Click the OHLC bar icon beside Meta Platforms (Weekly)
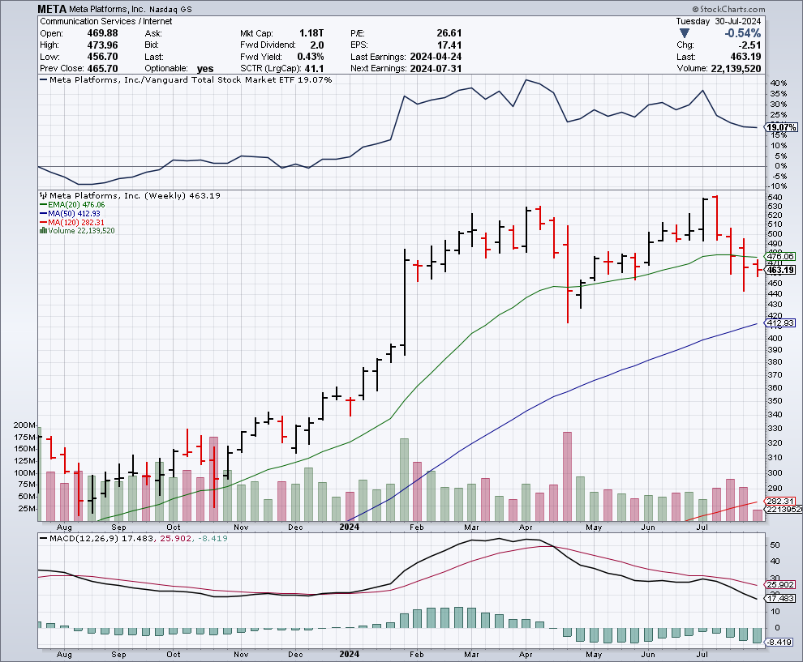The width and height of the screenshot is (803, 662). coord(43,195)
